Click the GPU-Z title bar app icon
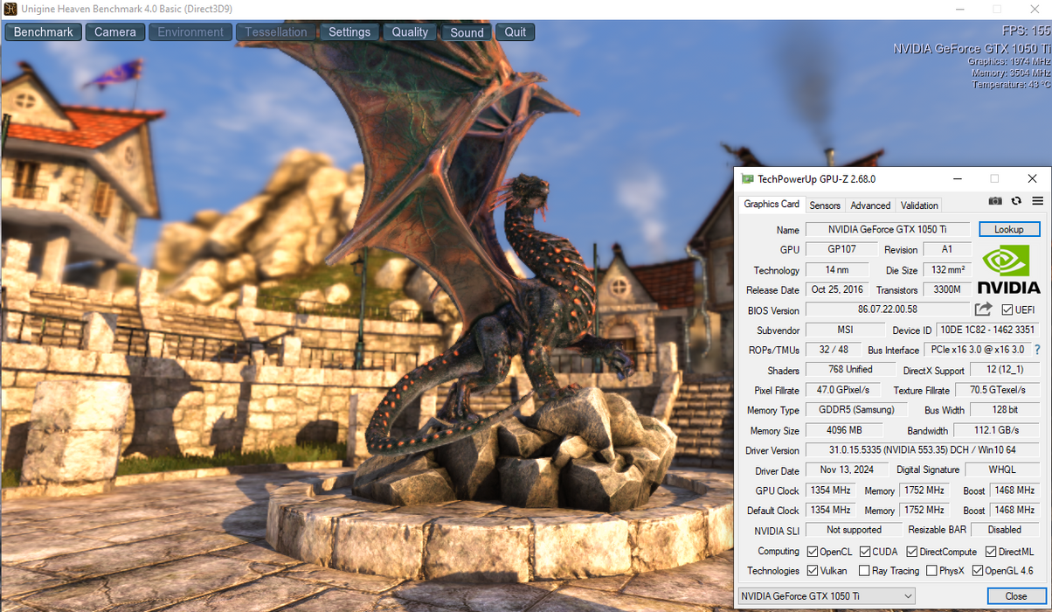Screen dimensions: 1052x612 coord(747,179)
